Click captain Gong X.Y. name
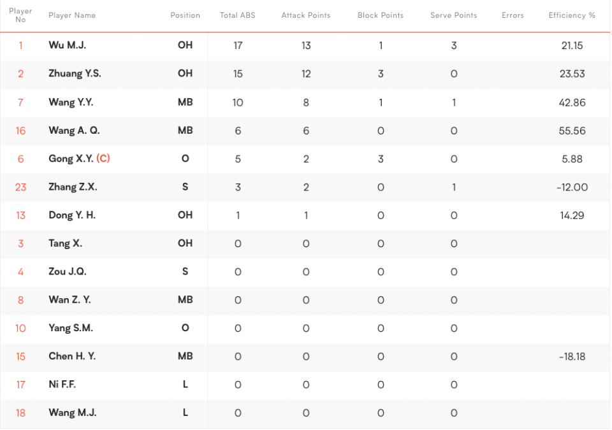Screen dimensions: 612x430 [x=71, y=159]
